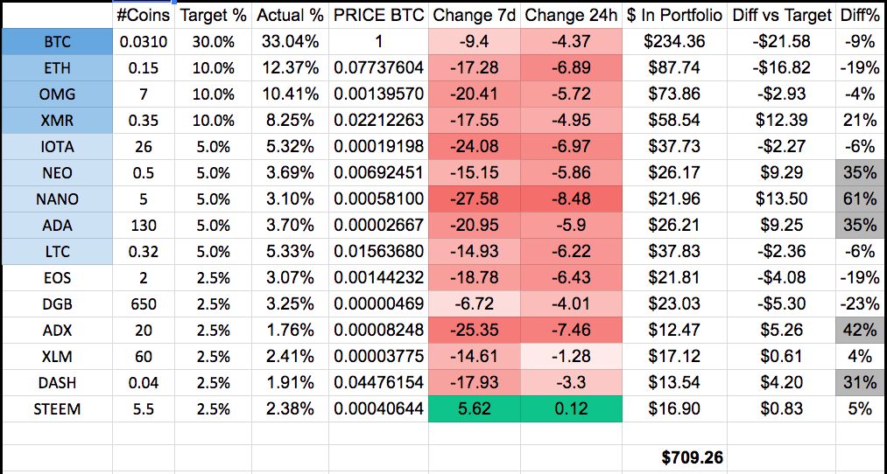Click the $ In Portfolio header
This screenshot has height=474, width=887.
(673, 15)
